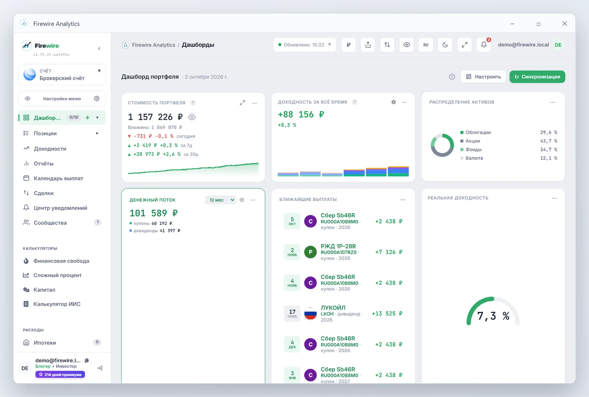589x397 pixels.
Task: Click the logout icon in sidebar footer
Action: click(100, 368)
